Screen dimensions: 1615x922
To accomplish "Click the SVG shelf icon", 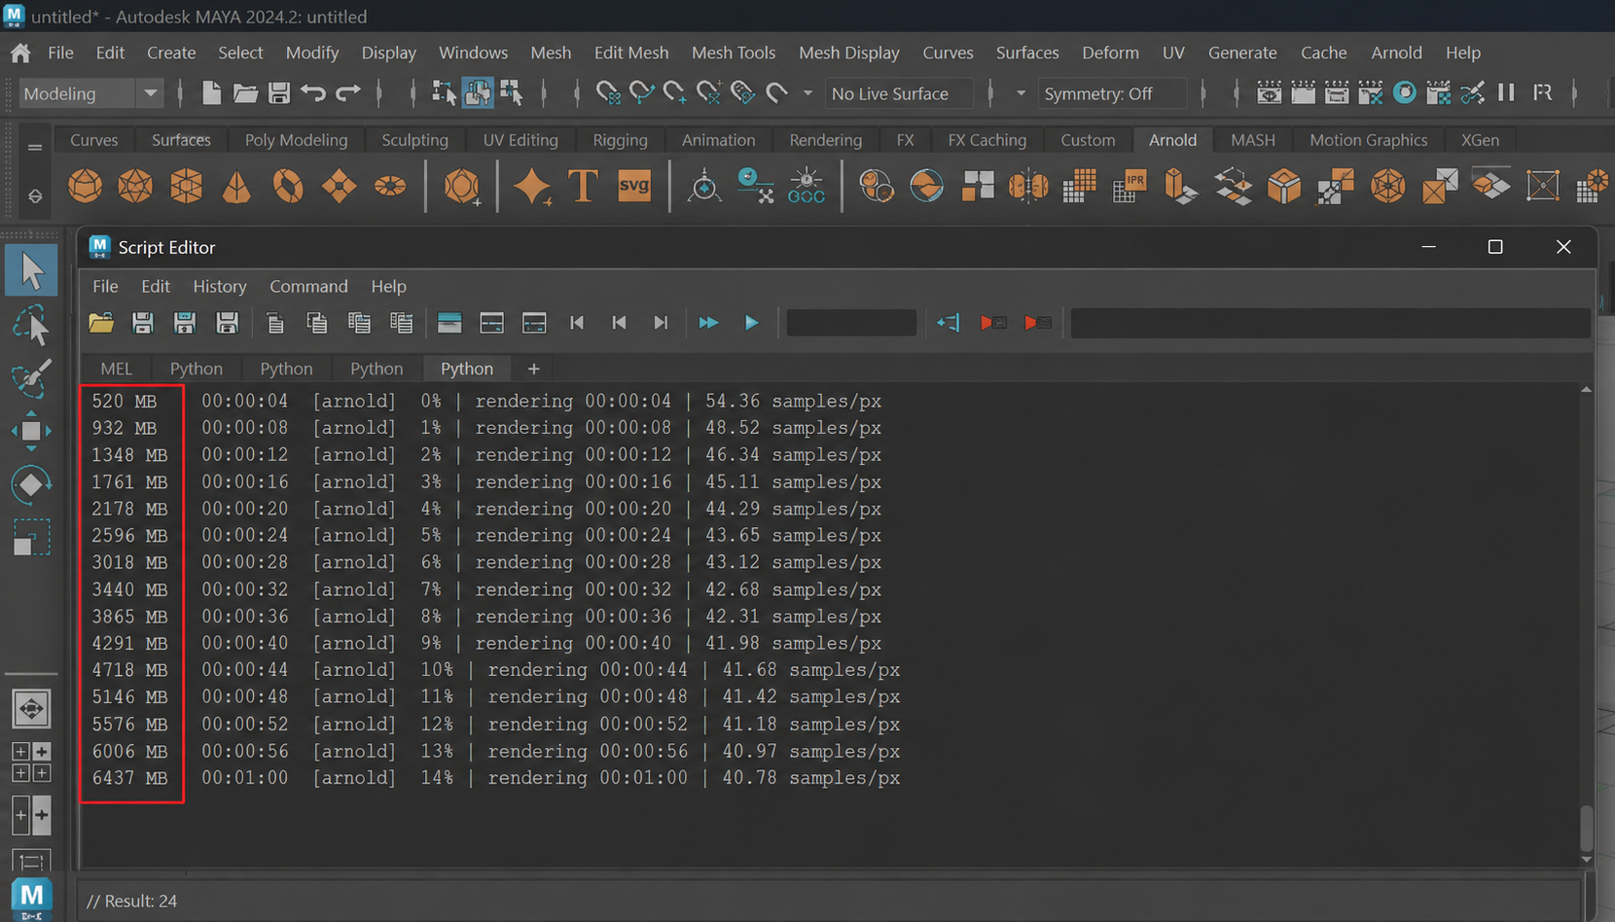I will coord(634,185).
